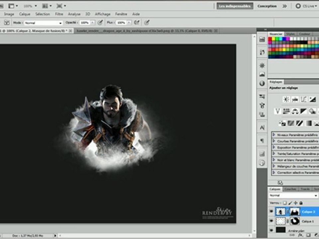Open the Sélection menu

click(x=43, y=14)
